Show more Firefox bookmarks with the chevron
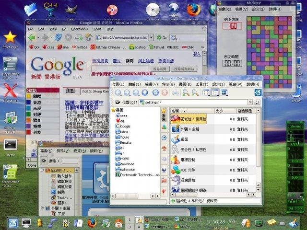Screen dimensions: 307x230 click(x=202, y=47)
